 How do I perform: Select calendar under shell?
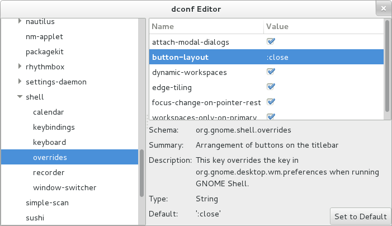[49, 112]
